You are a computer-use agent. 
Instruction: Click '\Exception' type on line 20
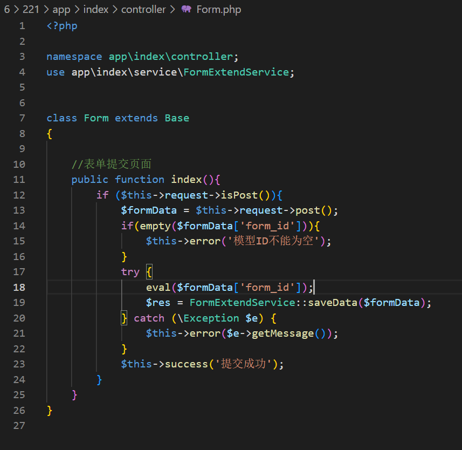click(x=208, y=318)
